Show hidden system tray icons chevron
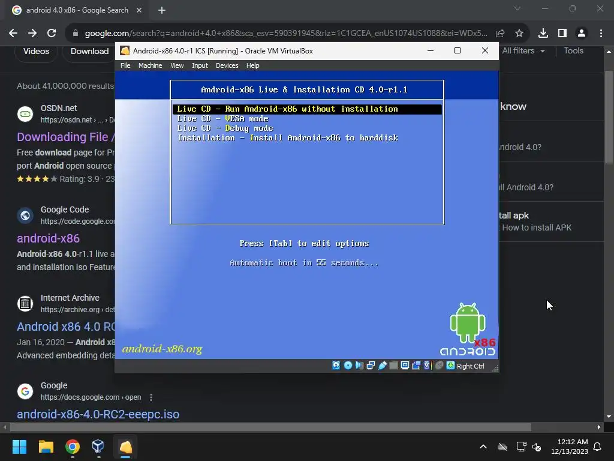 click(x=483, y=447)
